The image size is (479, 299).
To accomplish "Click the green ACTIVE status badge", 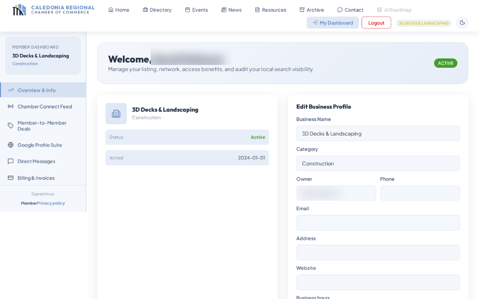I will pyautogui.click(x=445, y=63).
